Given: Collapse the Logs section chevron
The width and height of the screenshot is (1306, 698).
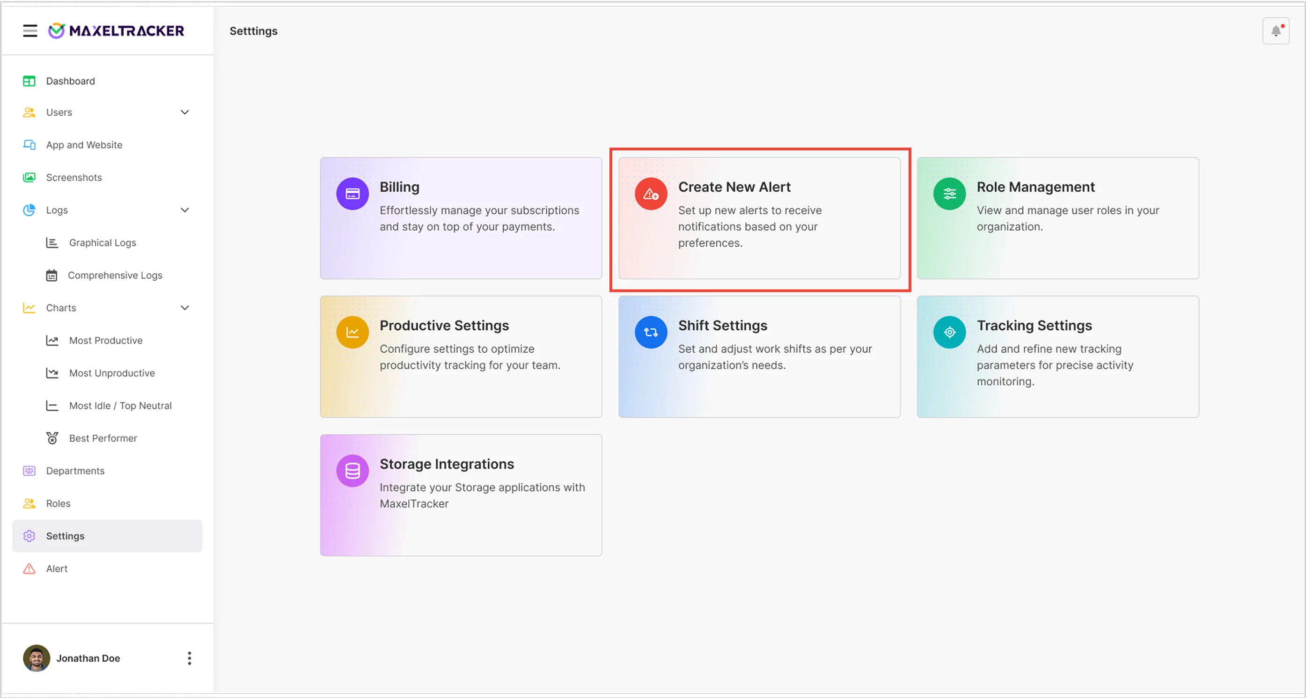Looking at the screenshot, I should [x=185, y=210].
